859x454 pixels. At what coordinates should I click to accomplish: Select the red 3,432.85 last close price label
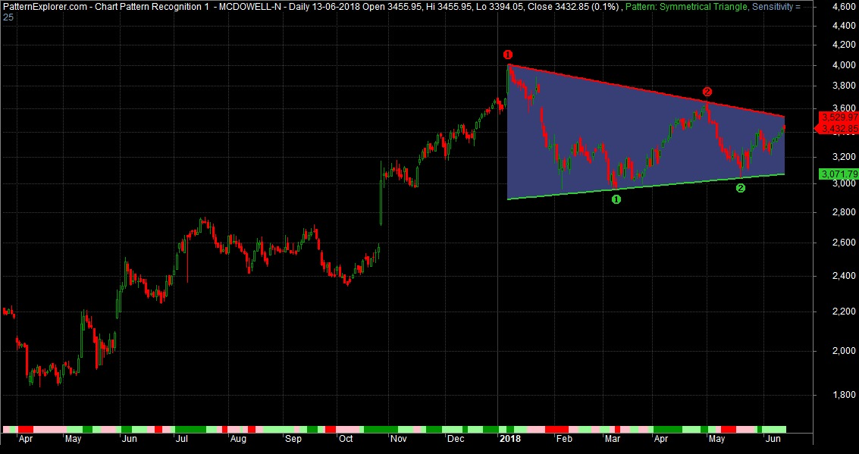[839, 129]
